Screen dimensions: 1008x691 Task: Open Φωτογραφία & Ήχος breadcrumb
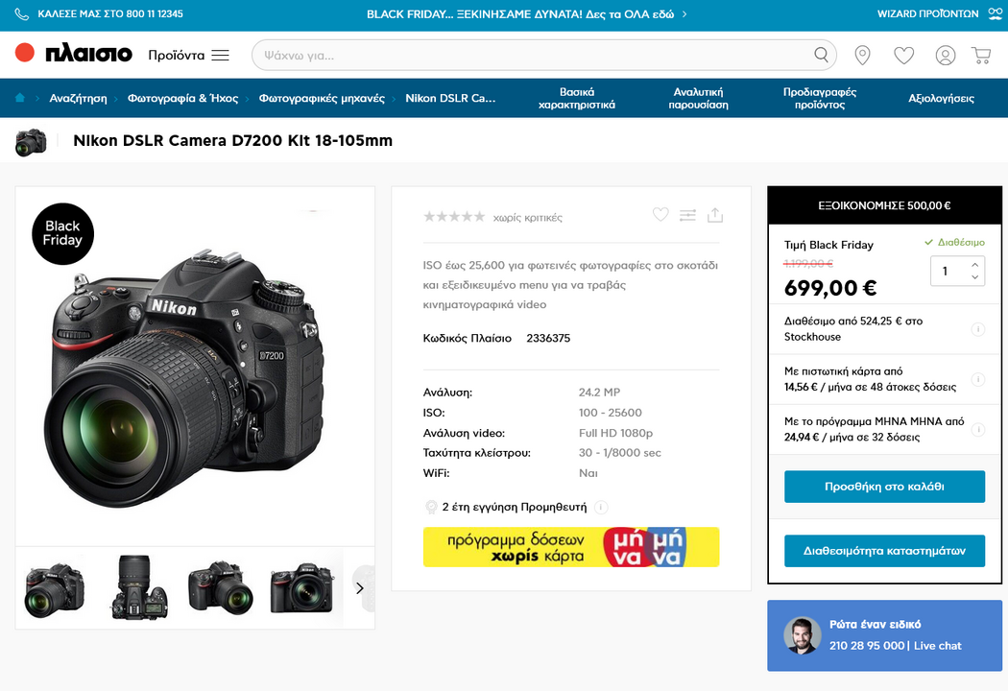[182, 98]
